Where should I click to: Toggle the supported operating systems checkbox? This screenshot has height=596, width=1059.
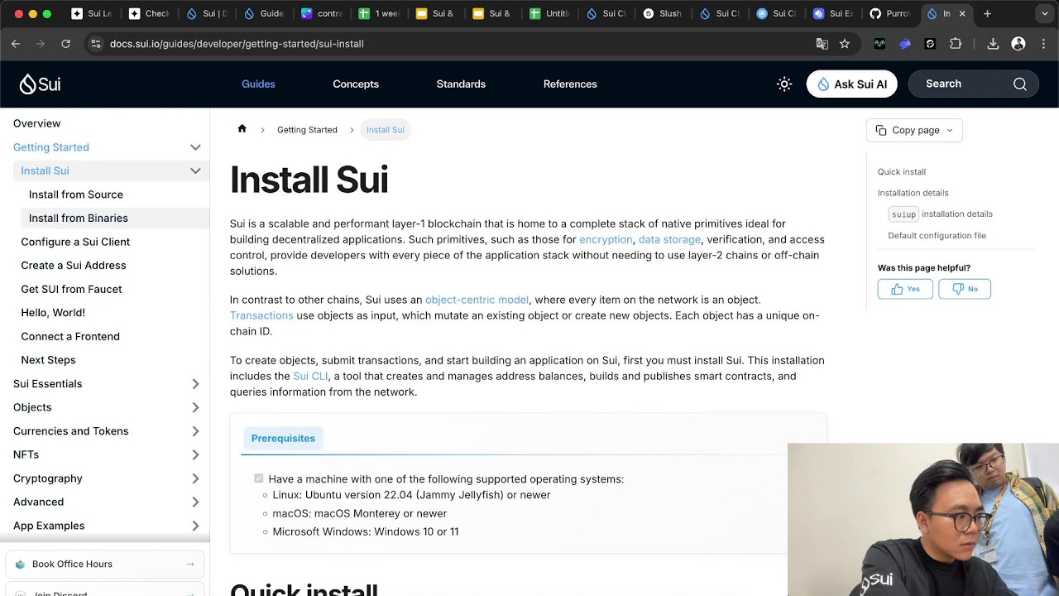(259, 478)
